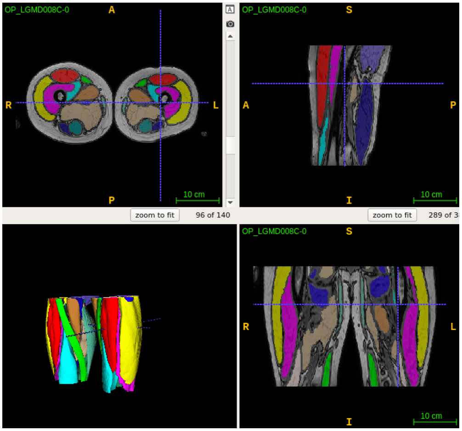This screenshot has height=431, width=462.
Task: Select the "96 of 140" slice counter
Action: [x=213, y=215]
